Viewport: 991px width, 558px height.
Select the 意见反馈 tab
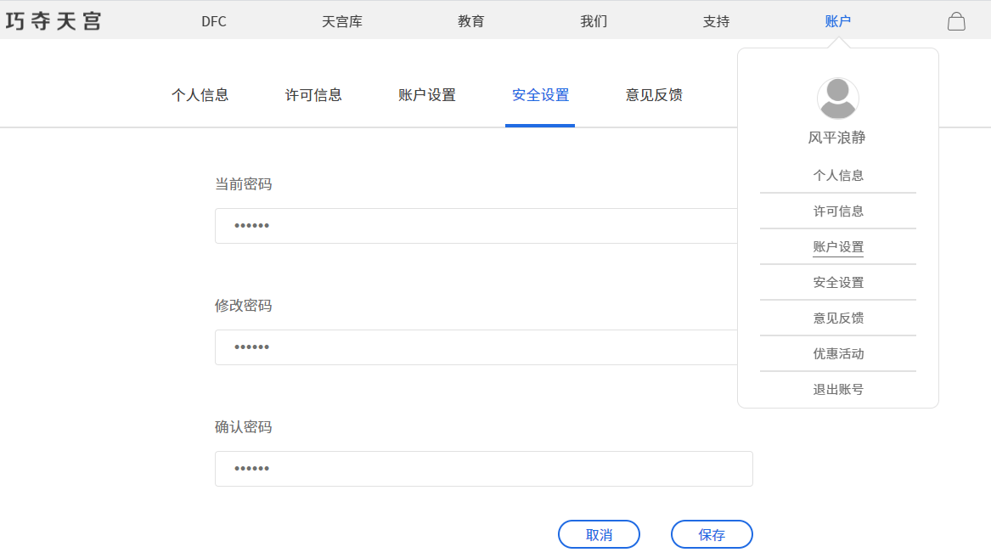click(x=654, y=95)
